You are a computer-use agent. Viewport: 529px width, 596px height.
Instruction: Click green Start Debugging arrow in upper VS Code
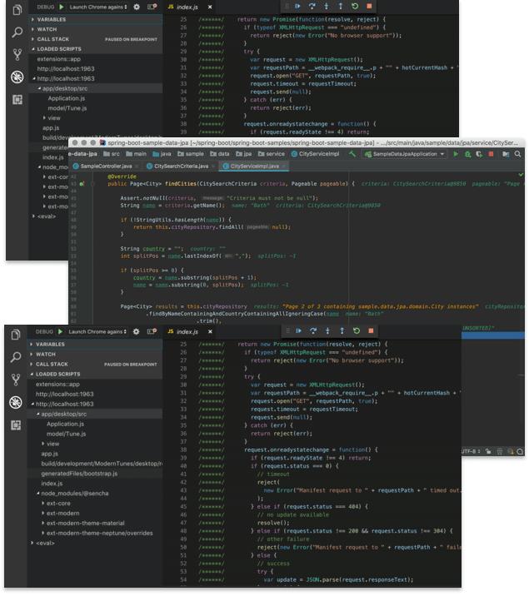pos(61,6)
